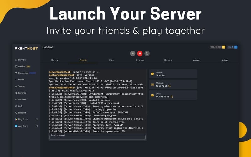This screenshot has height=157, width=251.
Task: Click the Support headset icon in sidebar
Action: click(16, 113)
